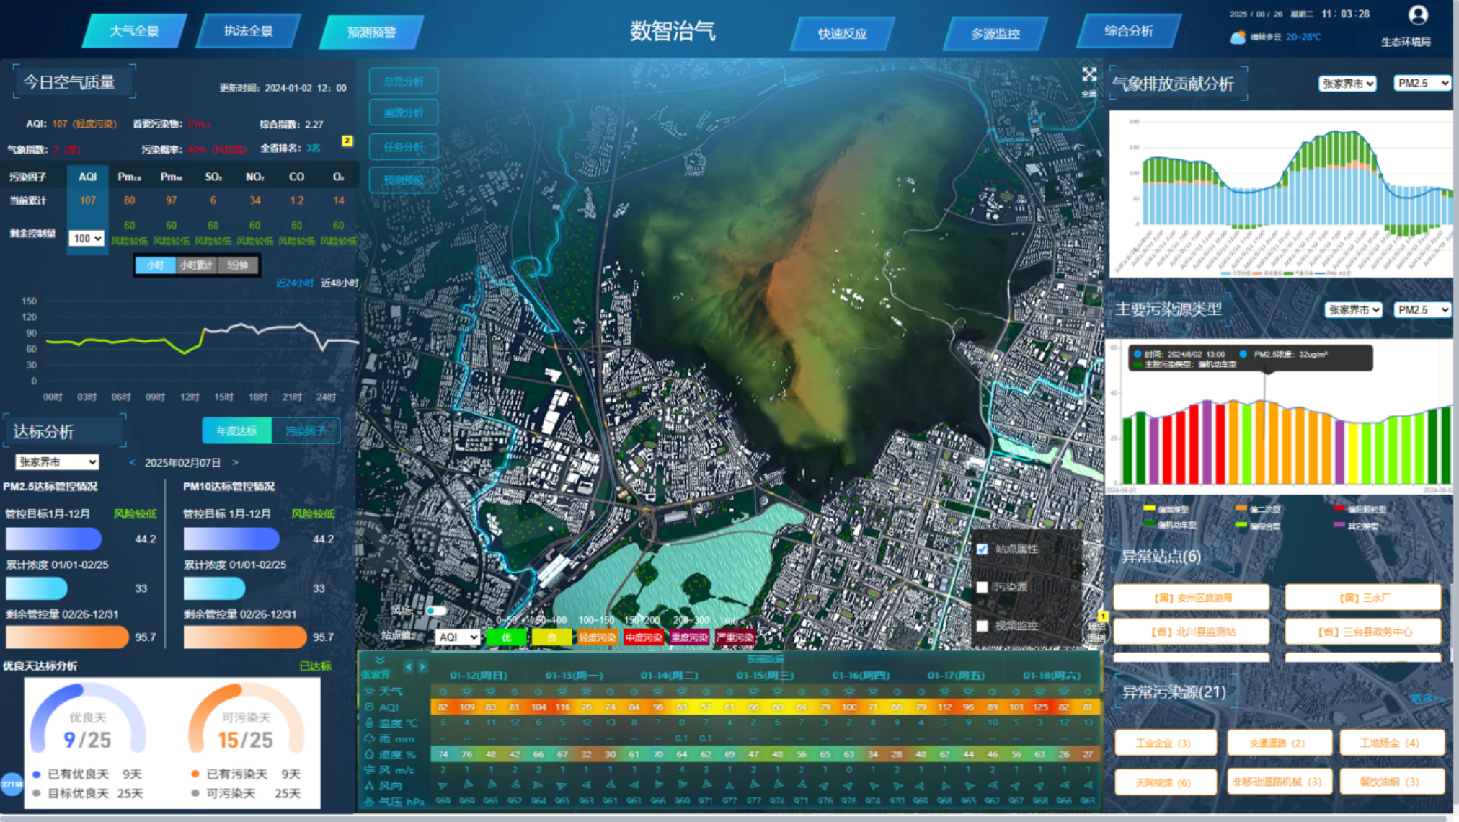The image size is (1459, 822).
Task: Open abnormal station 【国】三水厂
Action: click(1363, 598)
